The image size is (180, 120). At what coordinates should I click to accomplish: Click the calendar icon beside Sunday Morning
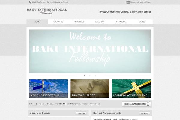[128, 2]
